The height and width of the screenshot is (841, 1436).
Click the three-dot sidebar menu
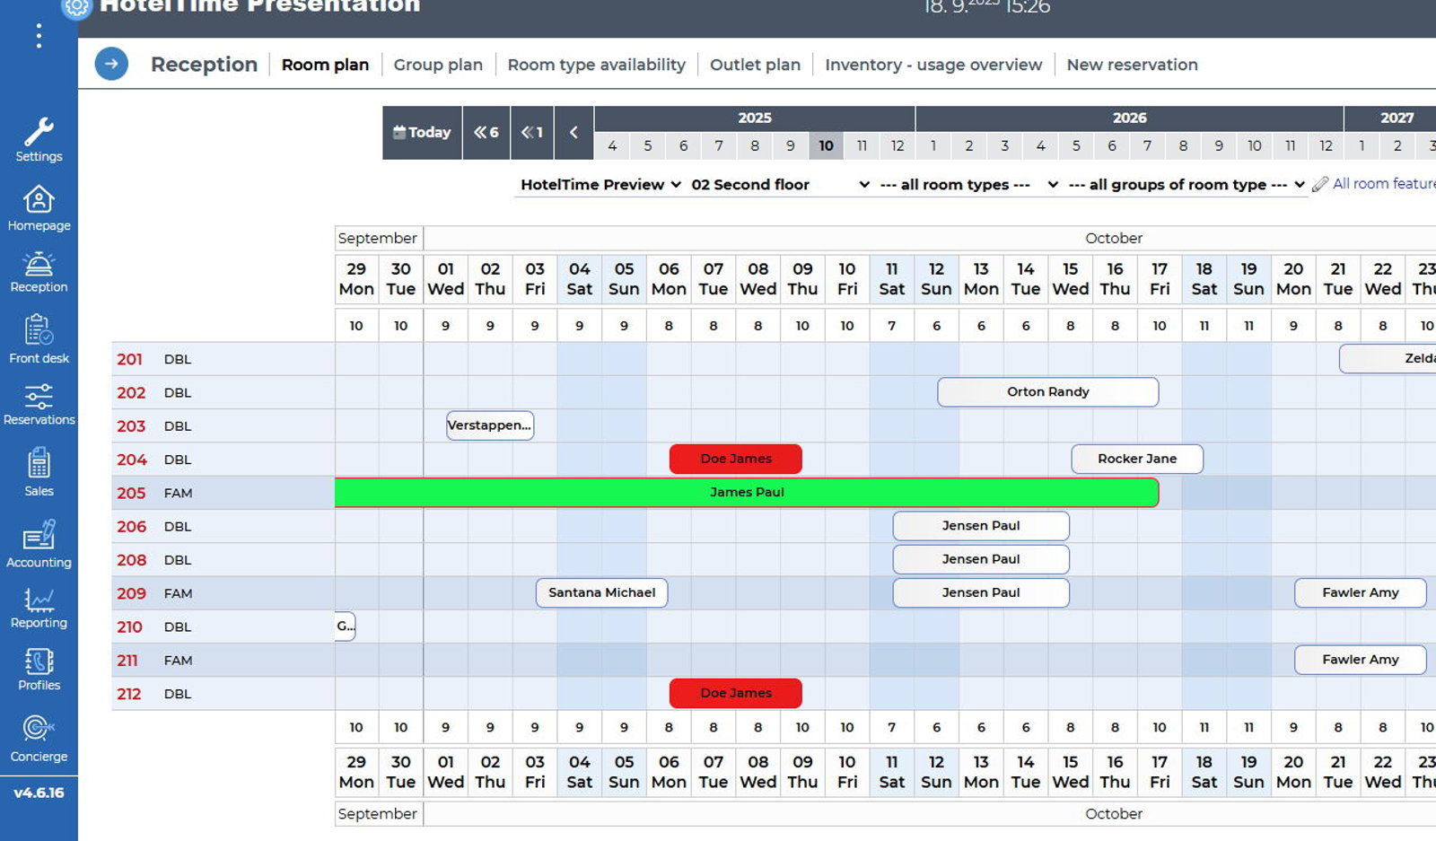click(39, 35)
